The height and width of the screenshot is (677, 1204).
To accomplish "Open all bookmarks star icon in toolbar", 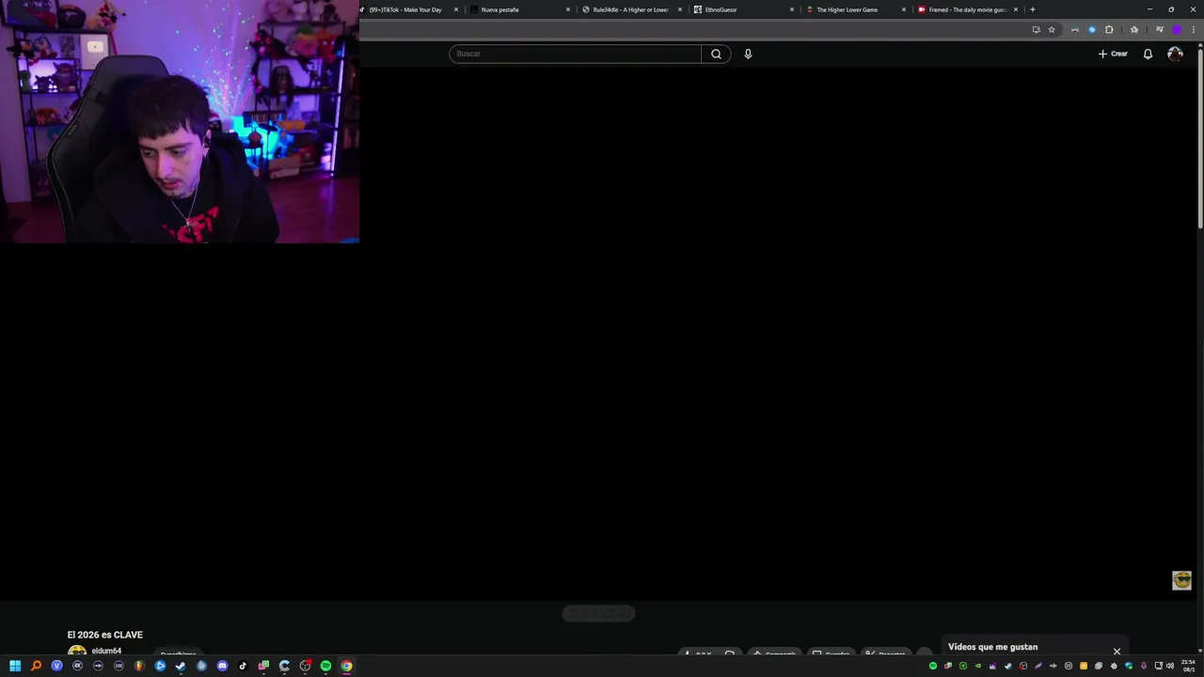I will 1134,29.
